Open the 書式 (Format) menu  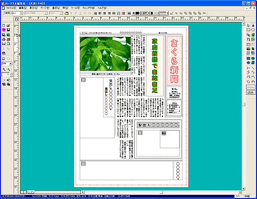click(x=56, y=8)
